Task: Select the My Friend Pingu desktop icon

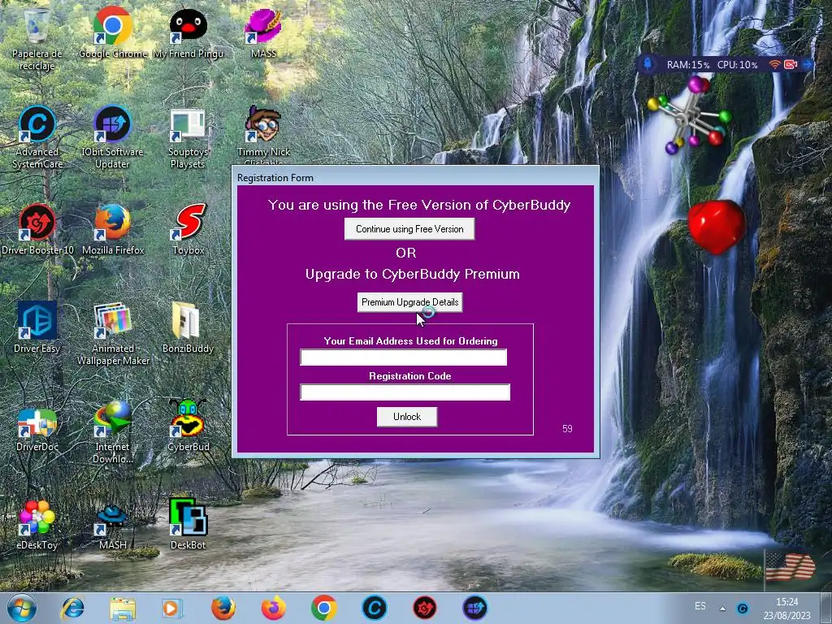Action: [188, 32]
